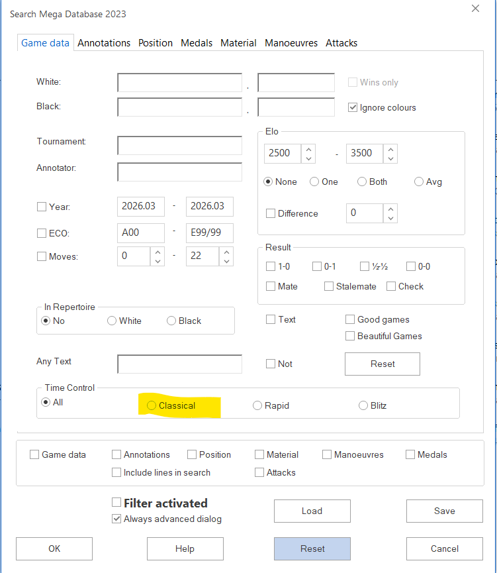Increase Elo Difference value up arrow
This screenshot has height=573, width=497.
390,209
